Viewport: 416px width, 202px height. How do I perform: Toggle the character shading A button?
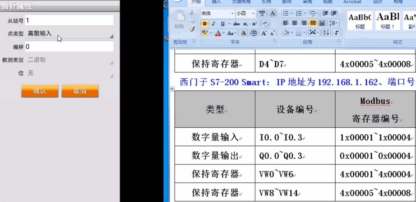[244, 33]
